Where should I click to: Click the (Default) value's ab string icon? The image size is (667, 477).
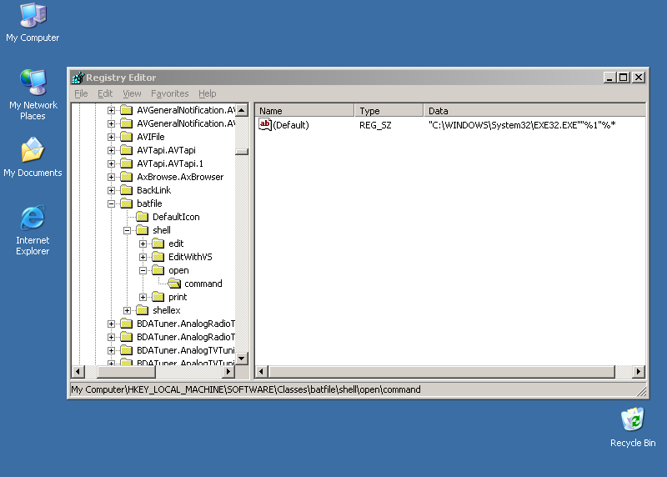[x=264, y=125]
